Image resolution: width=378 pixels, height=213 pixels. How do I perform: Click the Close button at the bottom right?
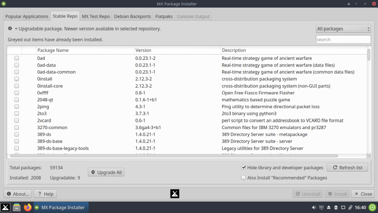363,194
